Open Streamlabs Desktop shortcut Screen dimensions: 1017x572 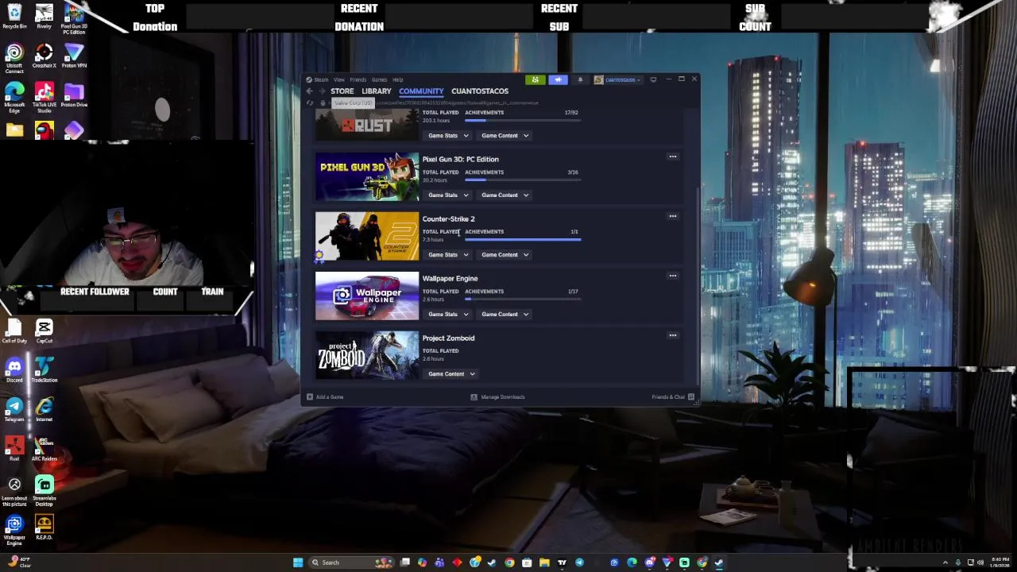click(x=44, y=490)
